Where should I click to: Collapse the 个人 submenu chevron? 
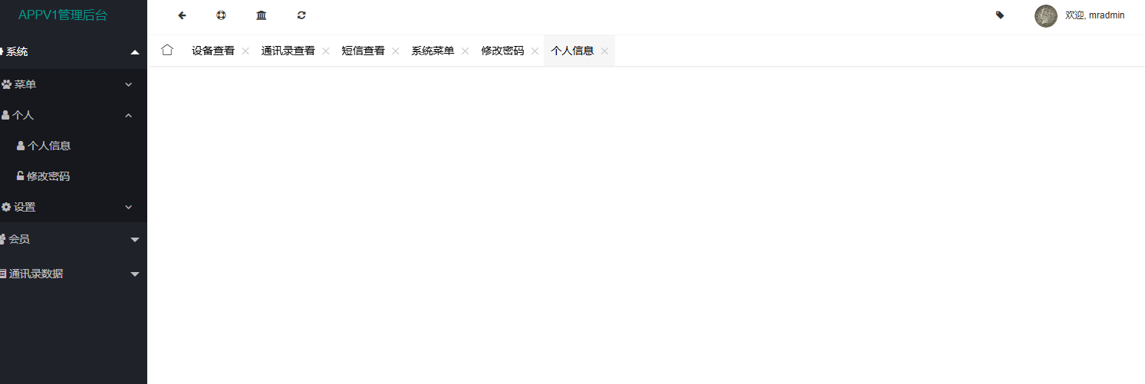(x=129, y=115)
